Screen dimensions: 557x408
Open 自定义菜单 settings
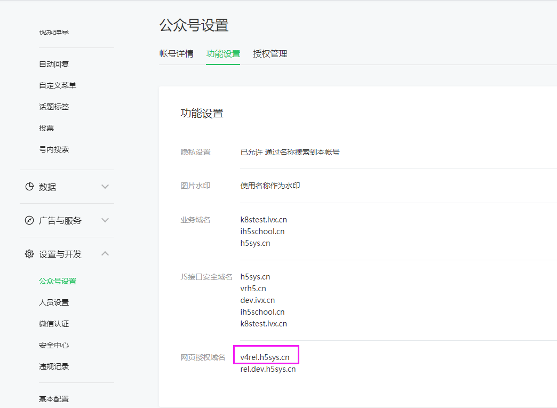coord(58,85)
